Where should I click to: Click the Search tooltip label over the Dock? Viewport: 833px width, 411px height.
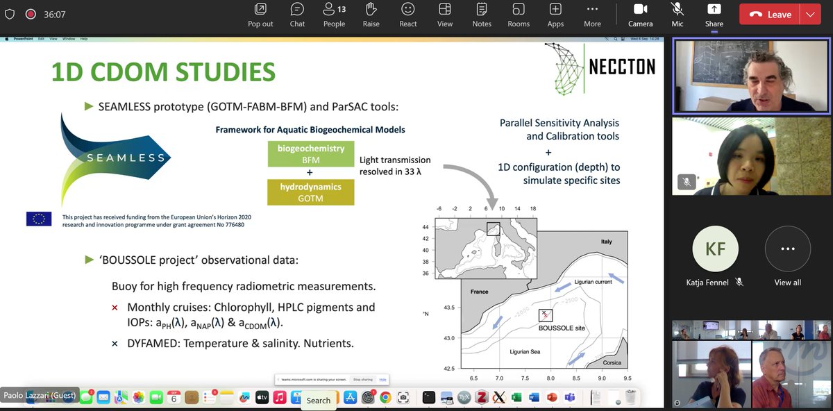(x=319, y=401)
